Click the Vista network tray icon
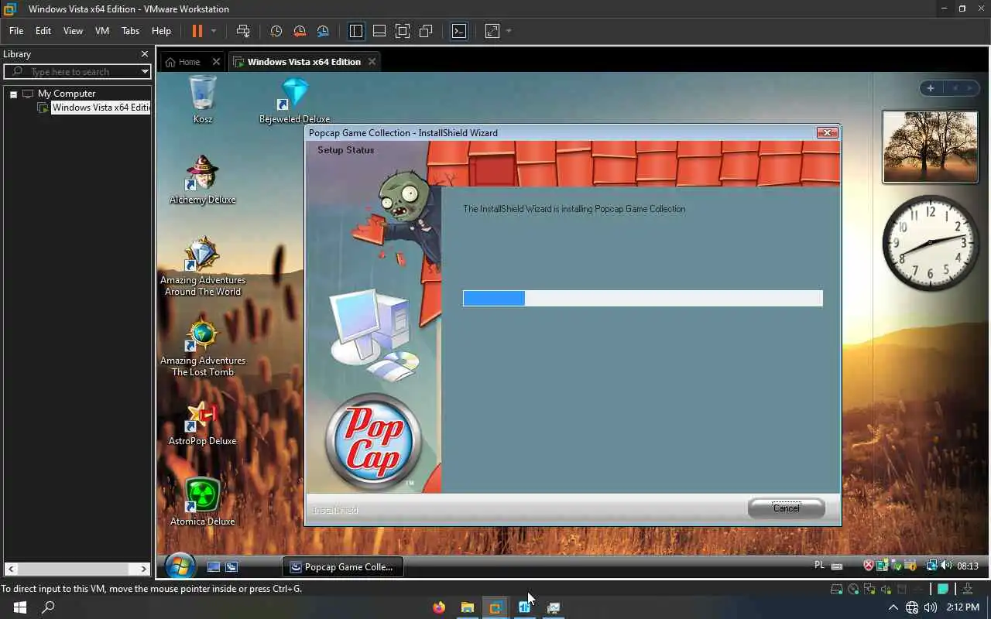Screen dimensions: 991x619 tap(932, 566)
